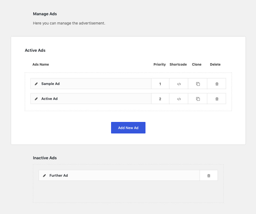Click the pencil icon beside Further Ad
Image resolution: width=256 pixels, height=214 pixels.
coord(44,176)
